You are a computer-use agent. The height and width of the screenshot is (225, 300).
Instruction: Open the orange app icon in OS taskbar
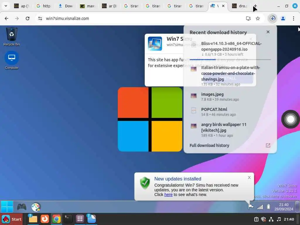pos(45,219)
